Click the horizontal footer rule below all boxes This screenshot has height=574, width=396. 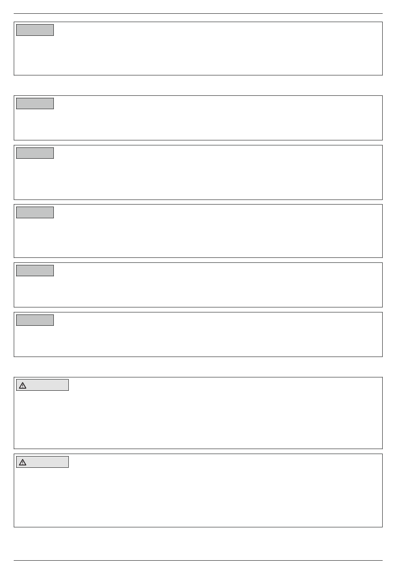pos(198,560)
